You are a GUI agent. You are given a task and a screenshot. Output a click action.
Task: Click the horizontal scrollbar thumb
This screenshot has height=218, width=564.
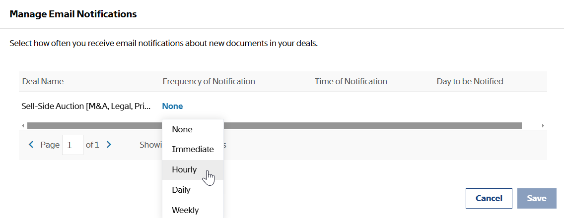tap(275, 126)
